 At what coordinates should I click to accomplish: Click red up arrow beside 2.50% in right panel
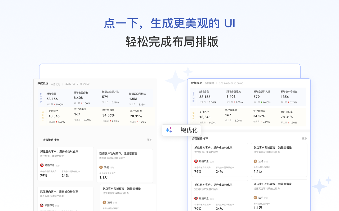pyautogui.click(x=261, y=122)
